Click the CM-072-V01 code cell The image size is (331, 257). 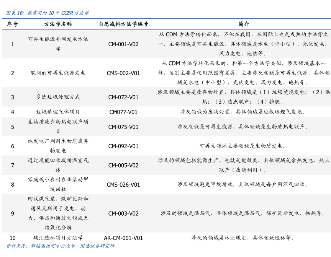coord(123,97)
